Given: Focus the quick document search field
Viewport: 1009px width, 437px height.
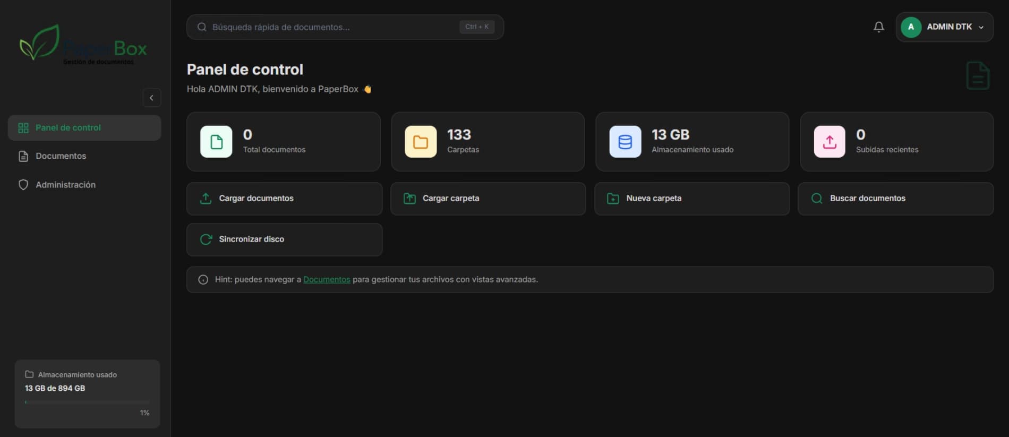Looking at the screenshot, I should (345, 27).
